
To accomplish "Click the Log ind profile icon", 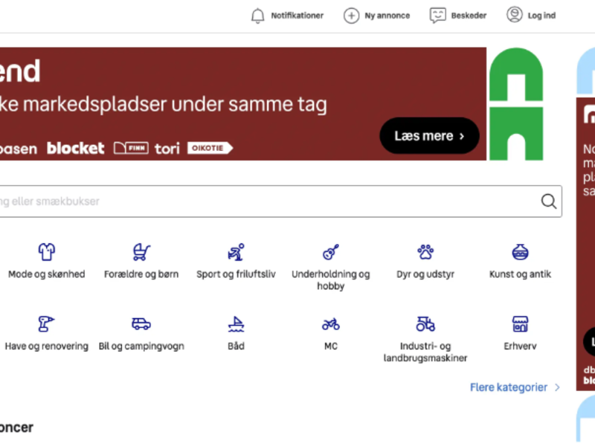I will [514, 15].
